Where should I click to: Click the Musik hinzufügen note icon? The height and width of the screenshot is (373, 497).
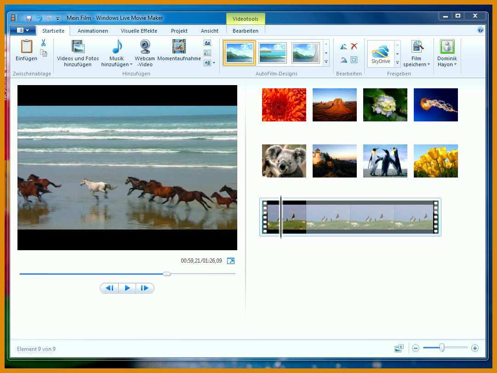117,46
